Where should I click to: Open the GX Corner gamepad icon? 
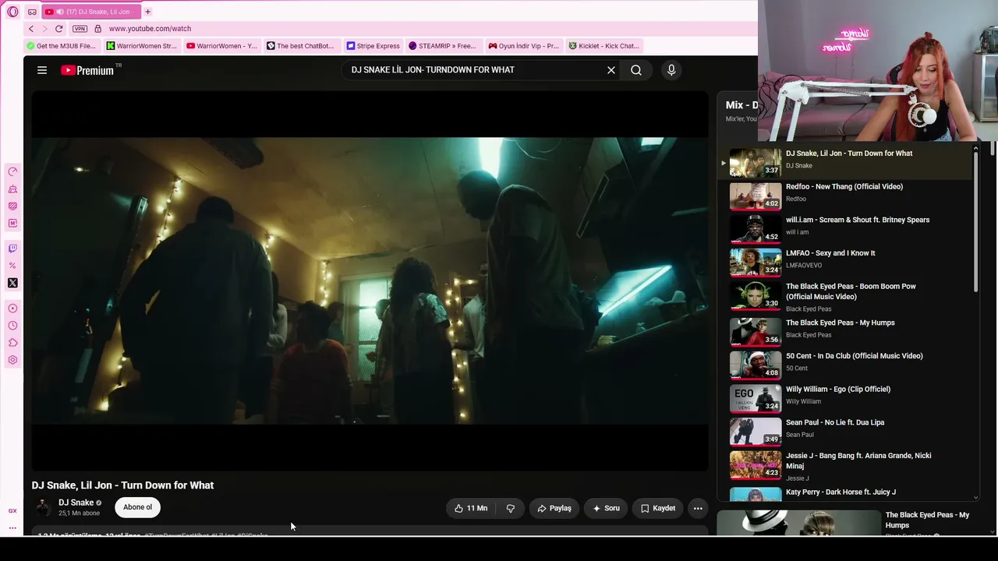coord(32,12)
